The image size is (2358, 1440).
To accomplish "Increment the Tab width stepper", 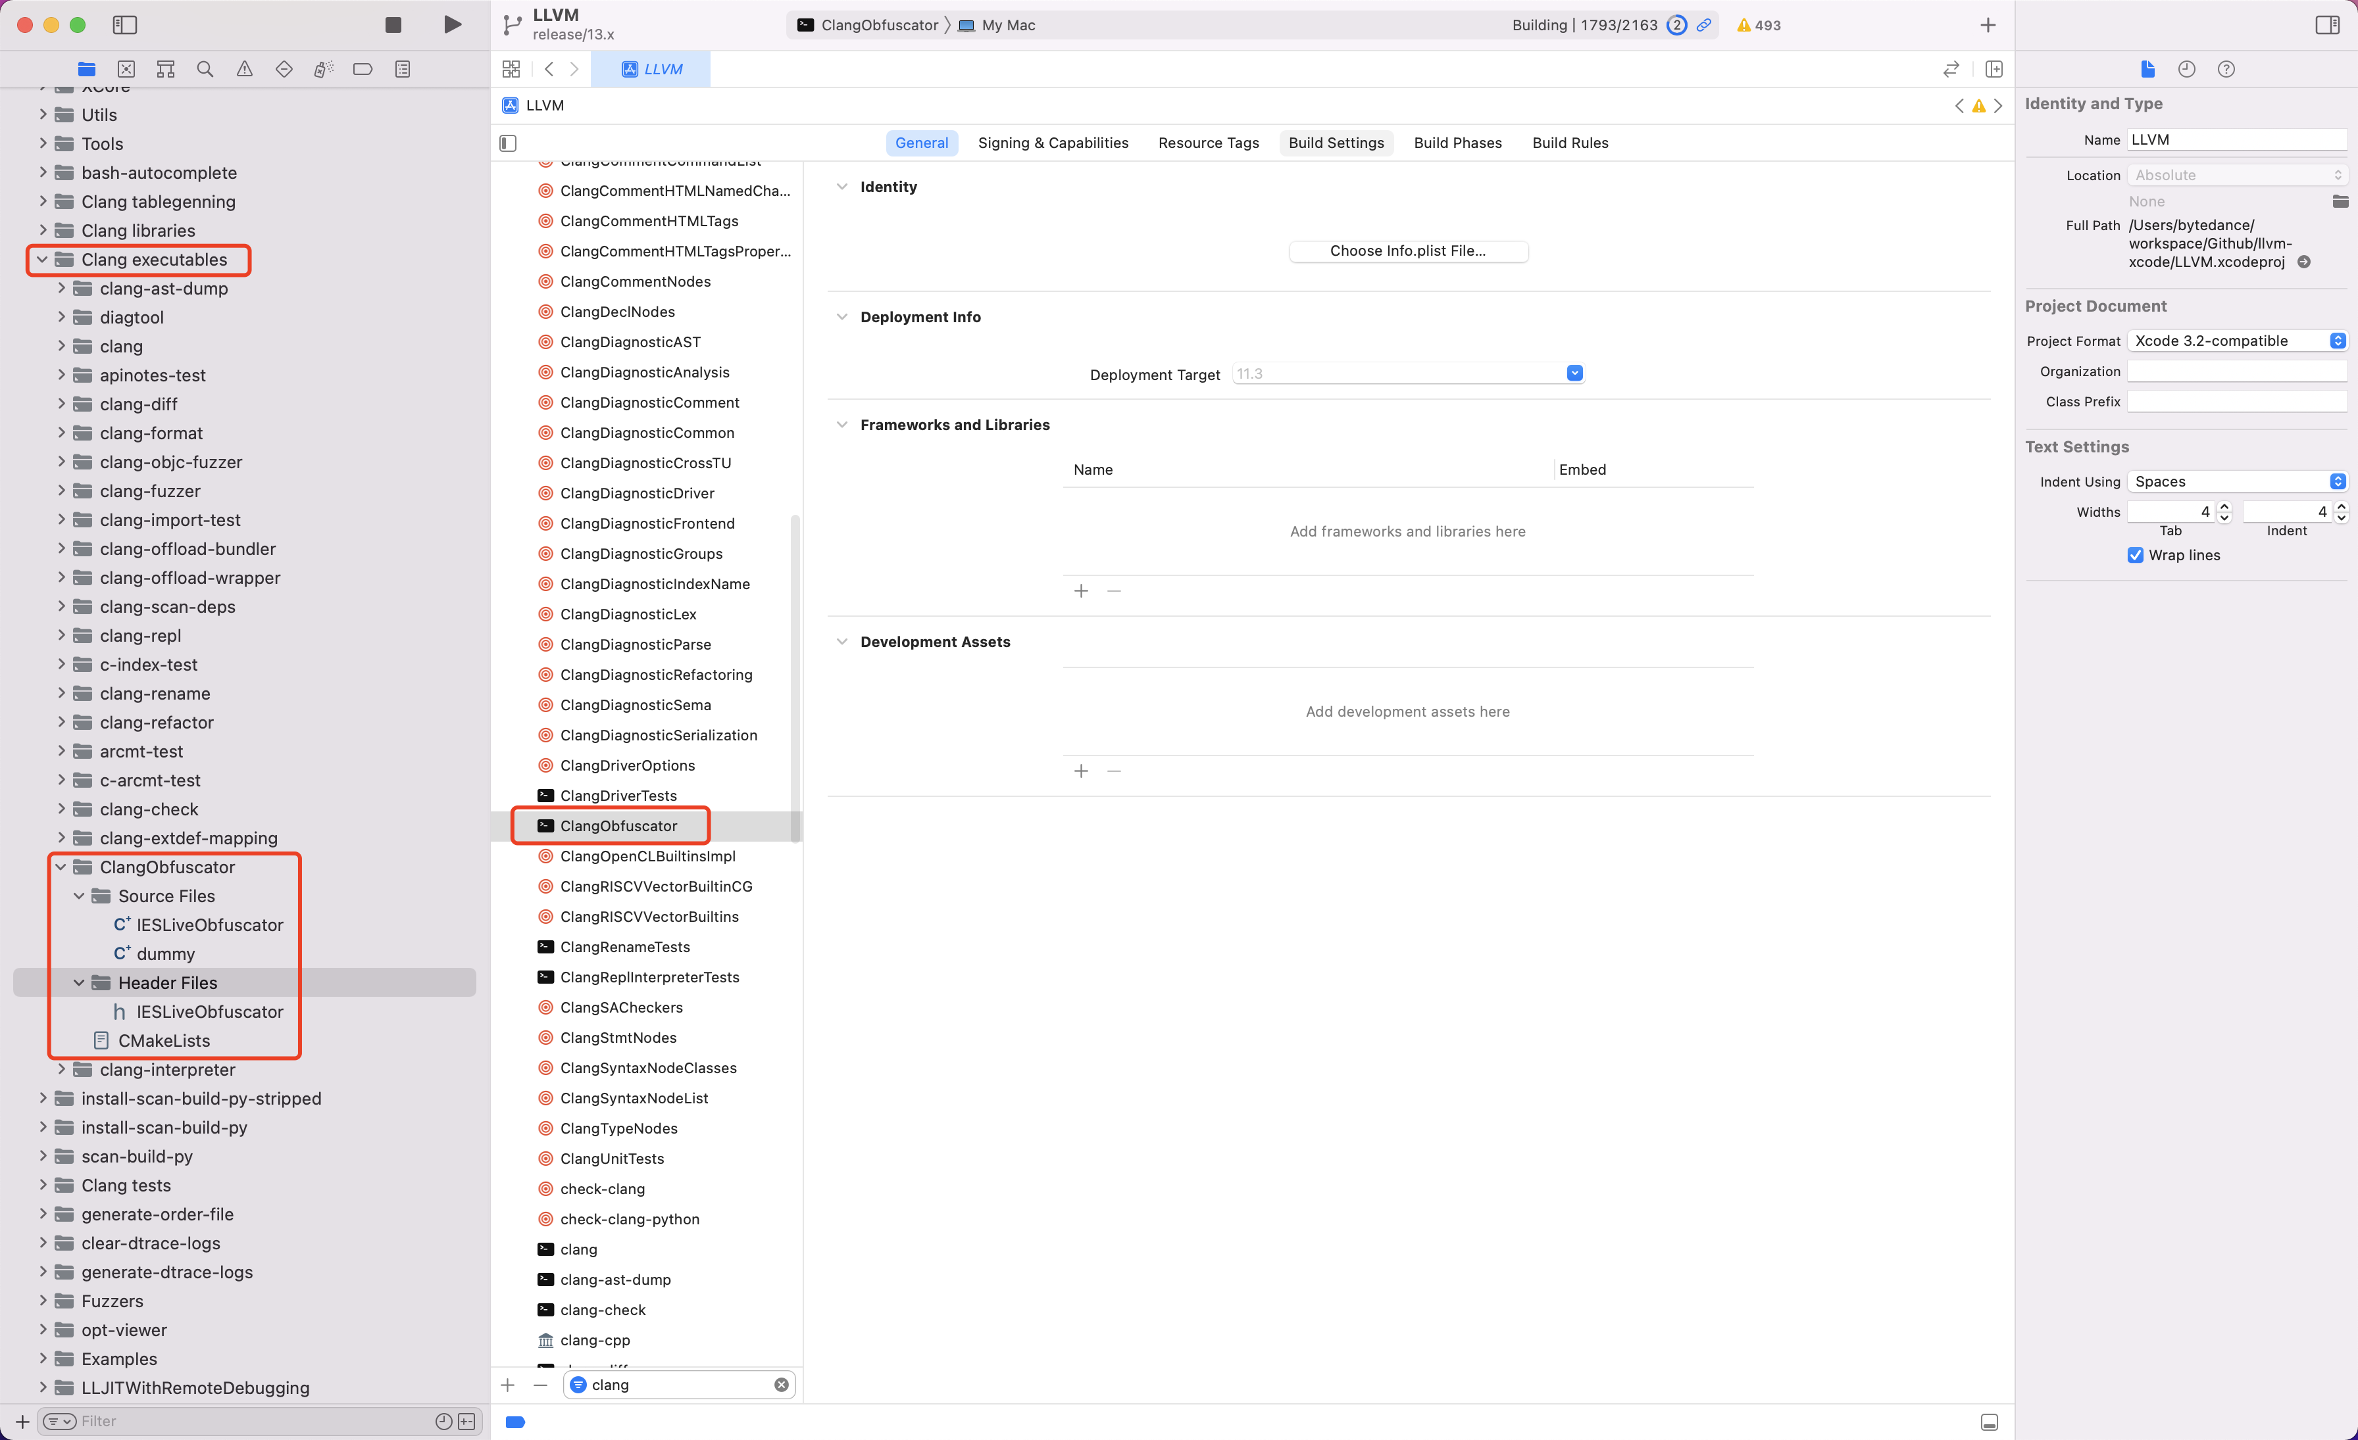I will [x=2224, y=507].
